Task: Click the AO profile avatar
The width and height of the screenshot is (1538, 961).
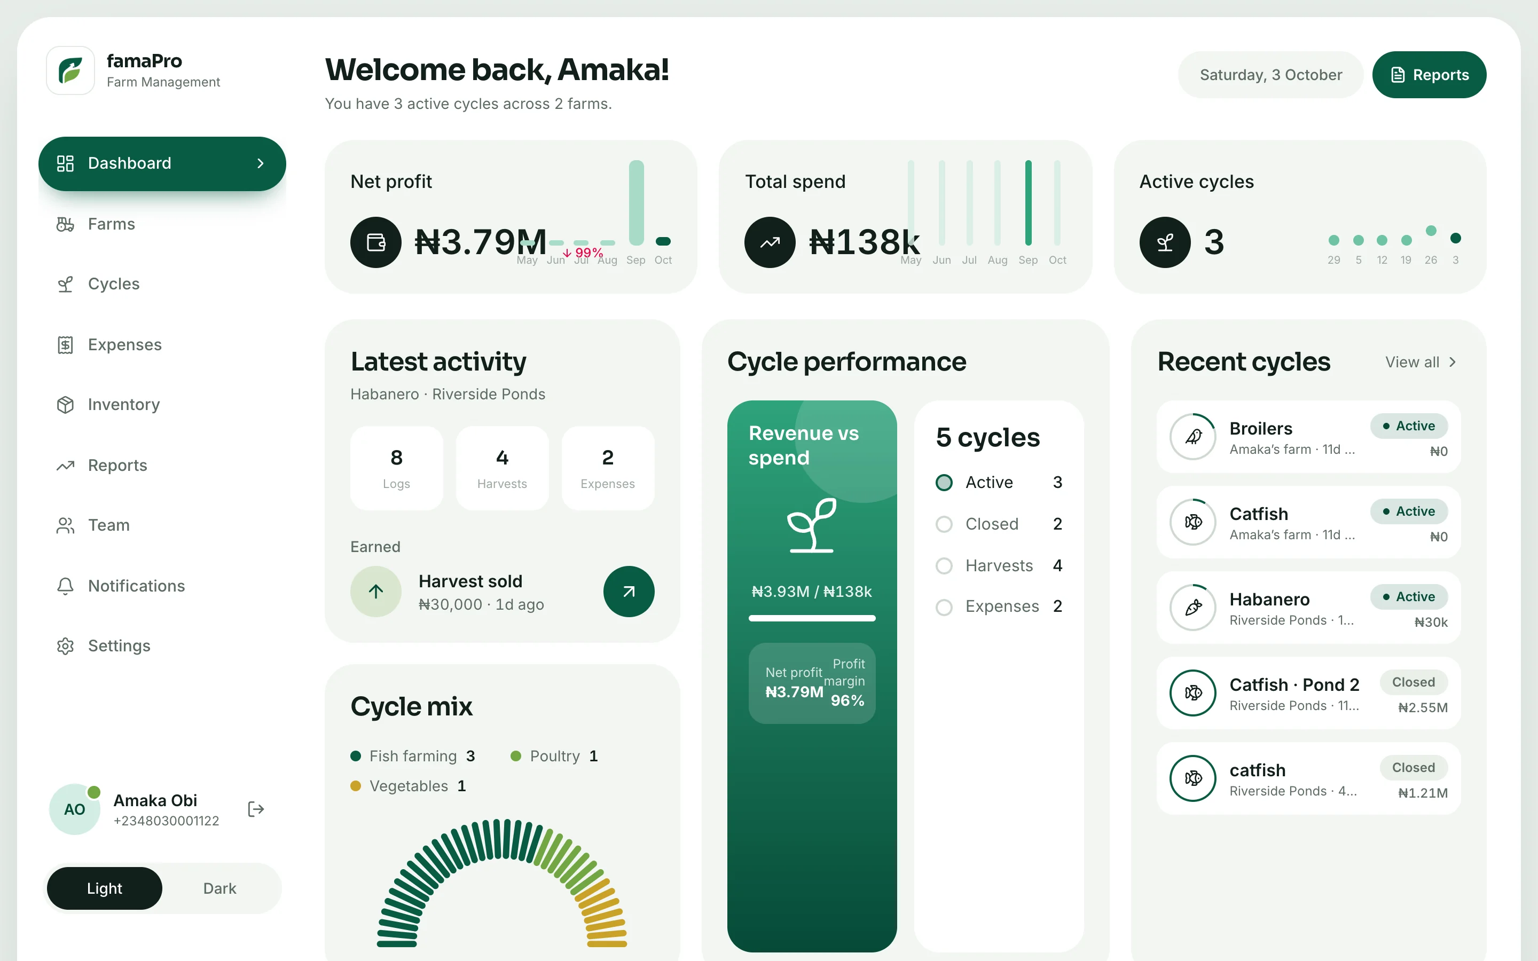Action: click(74, 809)
